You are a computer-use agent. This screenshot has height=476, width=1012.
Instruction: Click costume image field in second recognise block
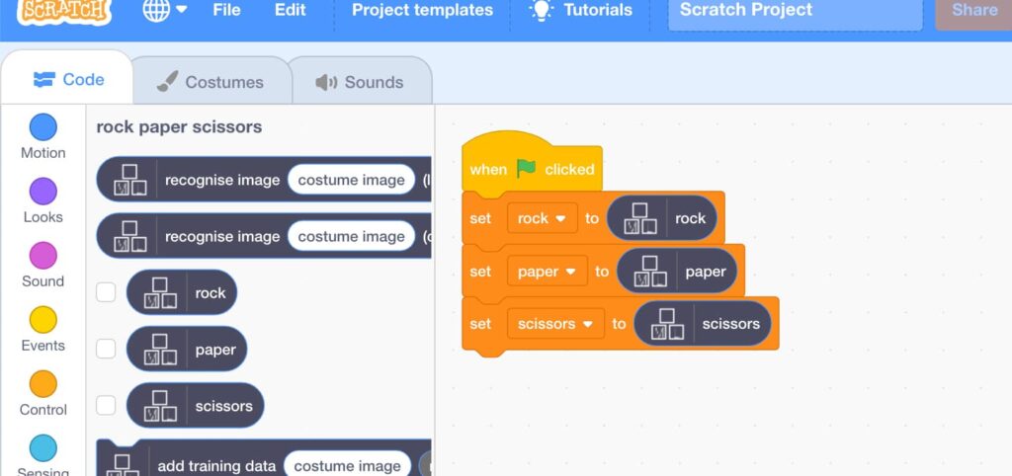coord(351,237)
